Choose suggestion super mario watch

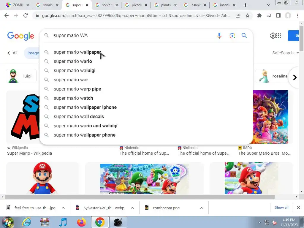tap(146, 98)
